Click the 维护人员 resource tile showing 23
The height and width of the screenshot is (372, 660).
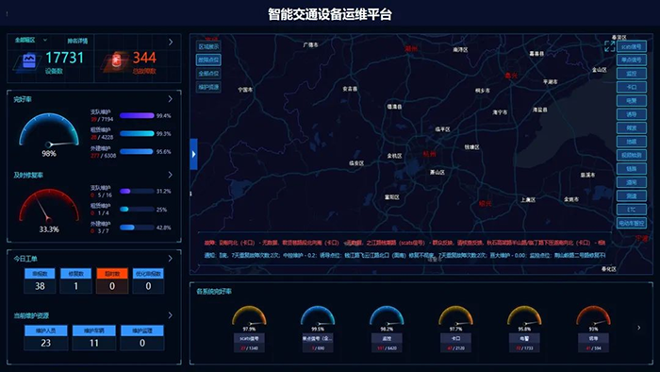pos(46,337)
